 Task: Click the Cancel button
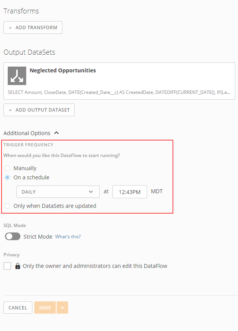(x=18, y=308)
